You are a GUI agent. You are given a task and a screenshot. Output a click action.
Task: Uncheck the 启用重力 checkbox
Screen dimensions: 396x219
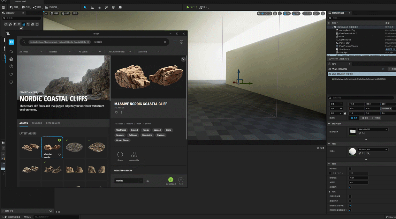350,187
